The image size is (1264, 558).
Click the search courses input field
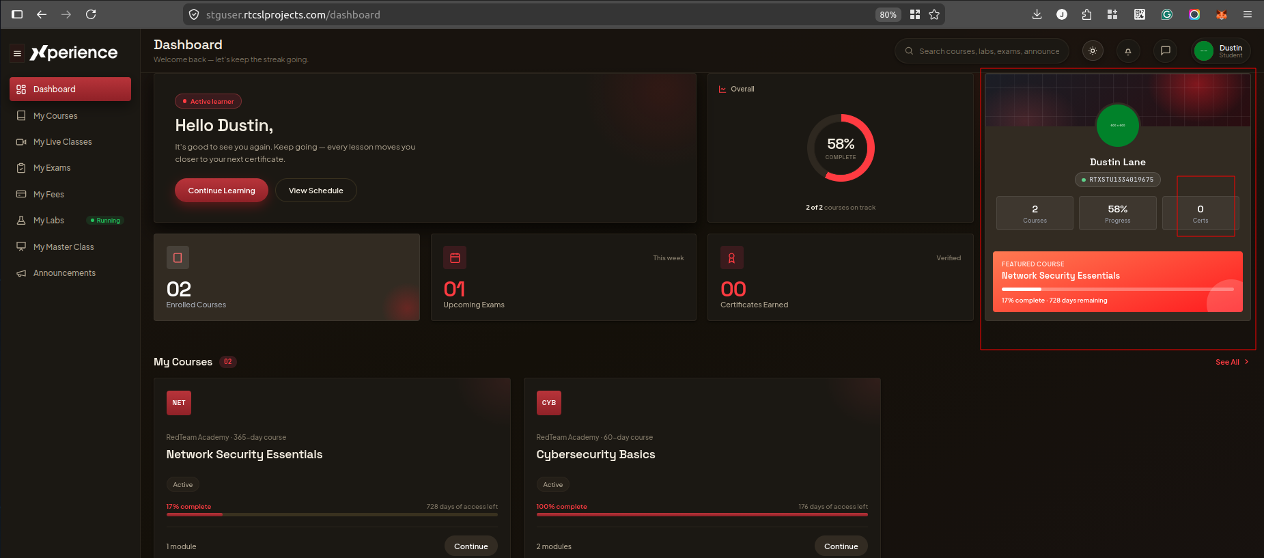click(x=982, y=51)
